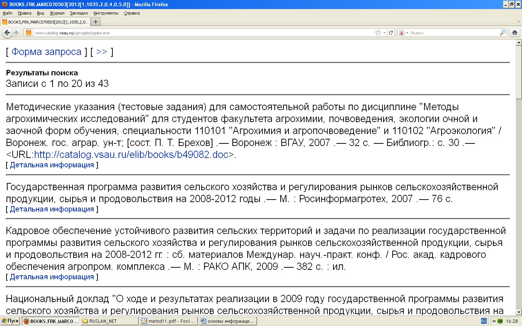Image resolution: width=522 pixels, height=326 pixels.
Task: Click the search magnifier in the Yandex box
Action: coord(502,33)
